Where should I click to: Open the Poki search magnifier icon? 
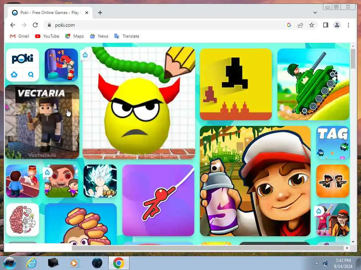tap(31, 75)
